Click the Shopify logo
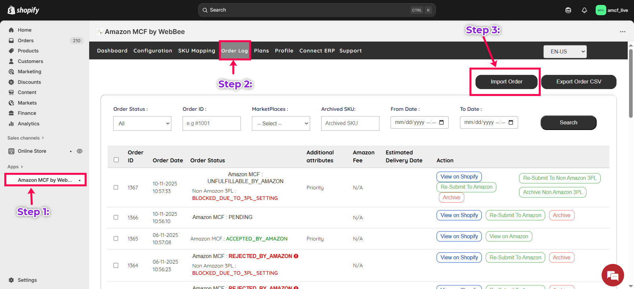Viewport: 634px width, 289px height. coord(23,10)
